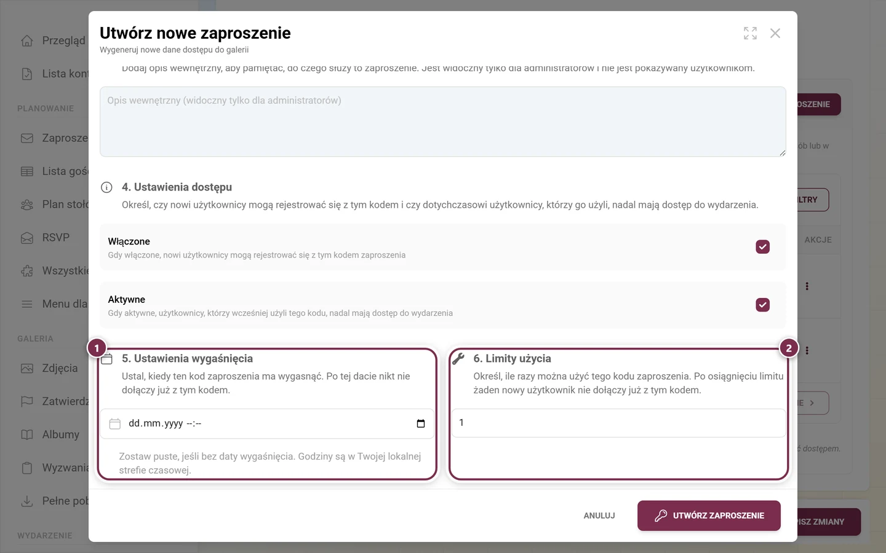Click the home icon next to Przegląd
Image resolution: width=886 pixels, height=553 pixels.
coord(27,41)
